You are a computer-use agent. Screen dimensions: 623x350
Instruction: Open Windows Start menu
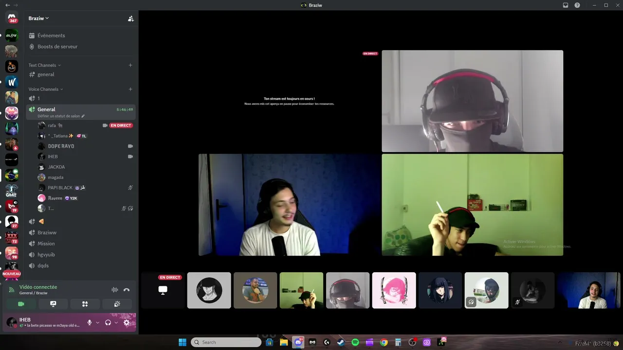pos(183,342)
